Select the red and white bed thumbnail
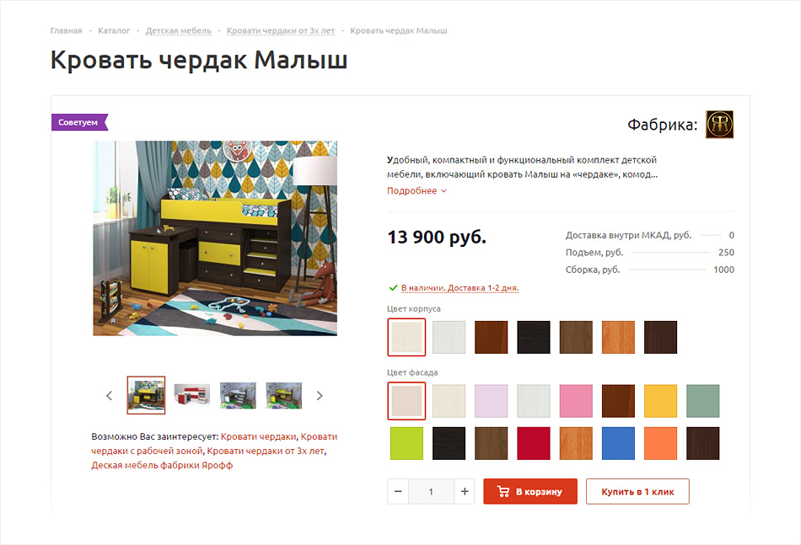The width and height of the screenshot is (801, 545). 191,395
